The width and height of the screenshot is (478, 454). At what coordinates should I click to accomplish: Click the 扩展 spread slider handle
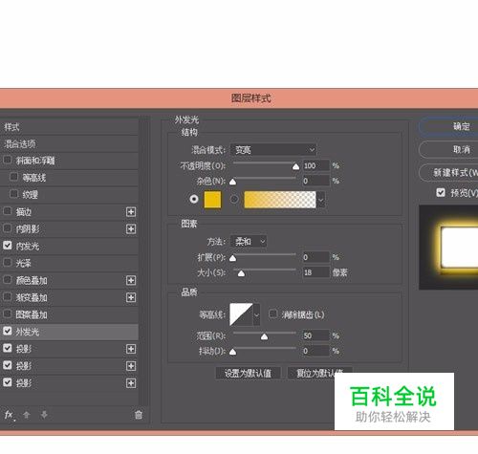click(233, 258)
